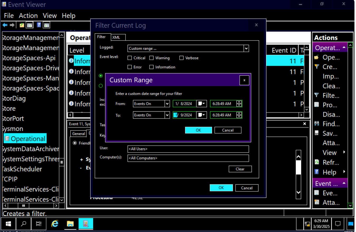Viewport: 356px width, 232px height.
Task: Click OK in the Custom Range dialog
Action: pyautogui.click(x=198, y=130)
